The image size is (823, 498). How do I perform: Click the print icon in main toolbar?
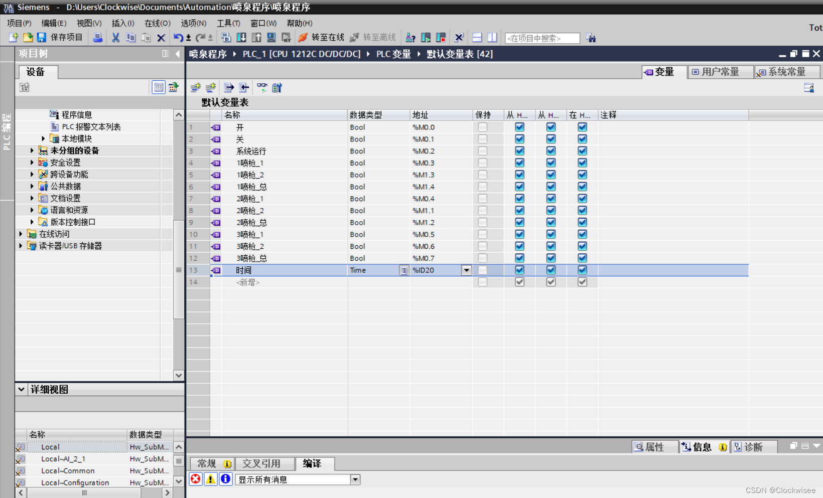click(98, 38)
